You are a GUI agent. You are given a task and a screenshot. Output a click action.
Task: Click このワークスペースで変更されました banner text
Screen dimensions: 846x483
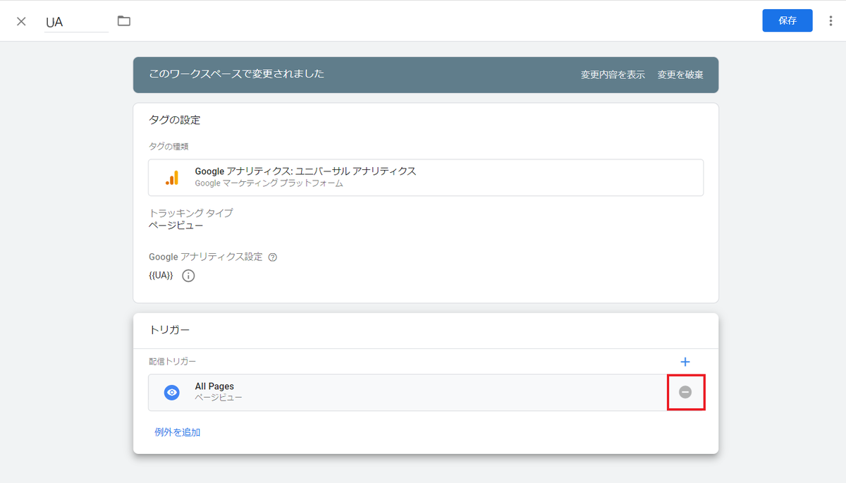click(237, 74)
